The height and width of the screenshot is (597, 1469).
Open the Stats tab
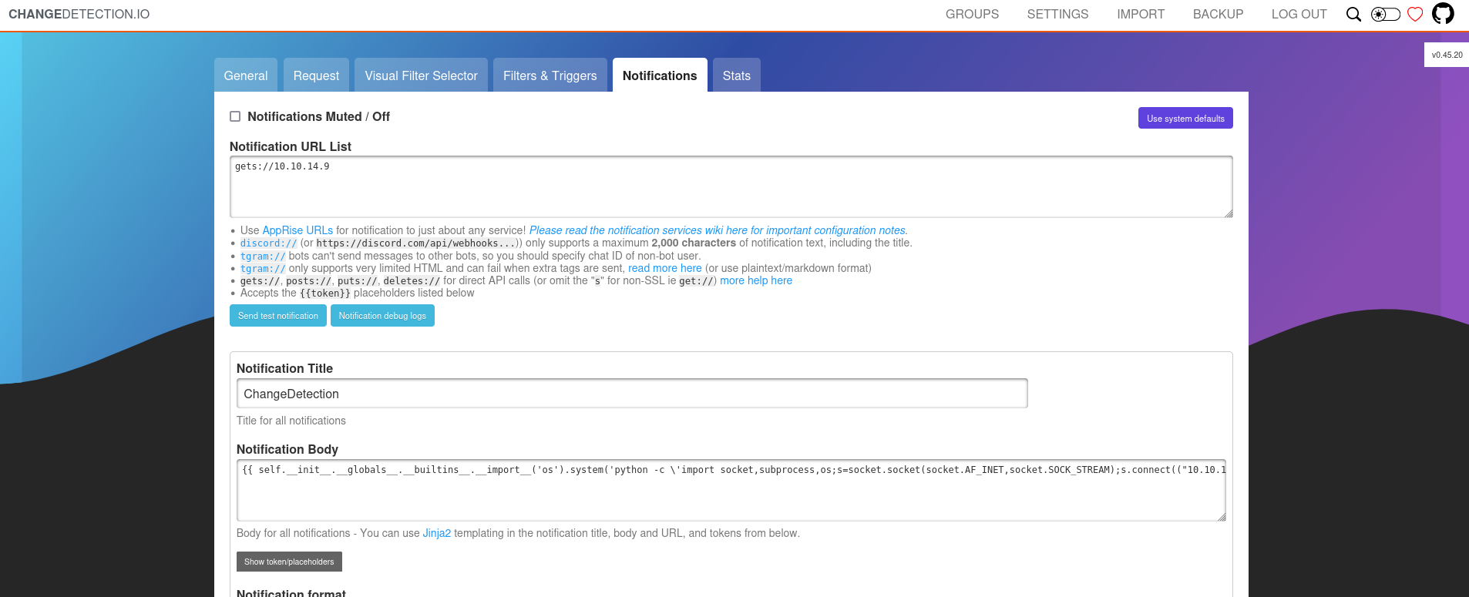coord(737,75)
